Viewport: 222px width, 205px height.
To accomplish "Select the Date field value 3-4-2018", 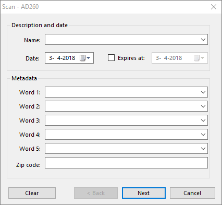I will click(62, 58).
